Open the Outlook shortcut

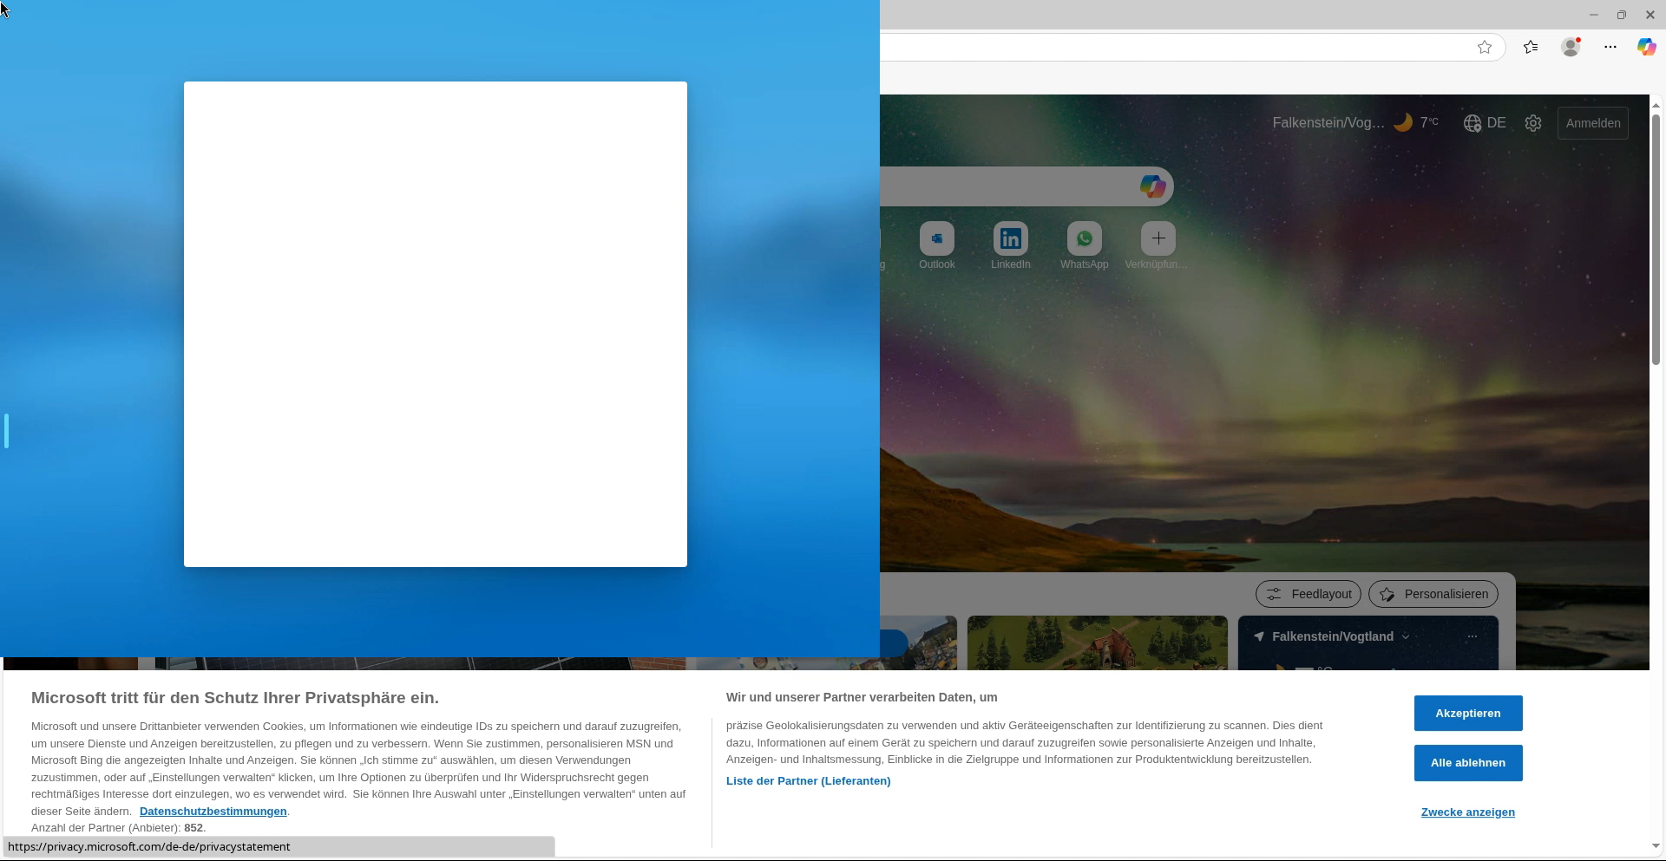(x=936, y=239)
